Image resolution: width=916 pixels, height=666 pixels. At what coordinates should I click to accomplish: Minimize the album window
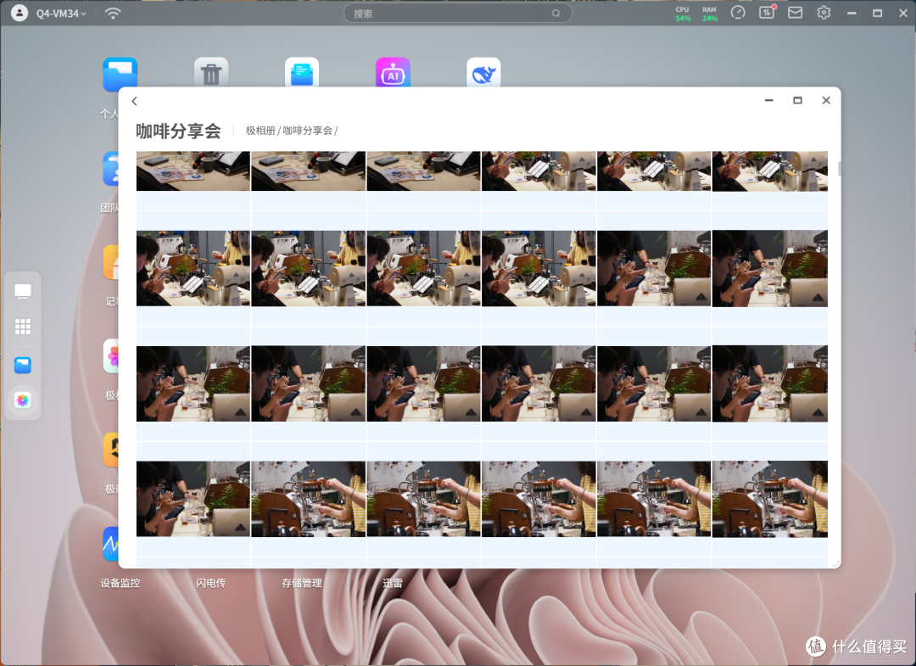point(768,100)
